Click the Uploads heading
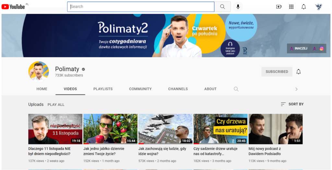This screenshot has height=170, width=332. coord(36,104)
